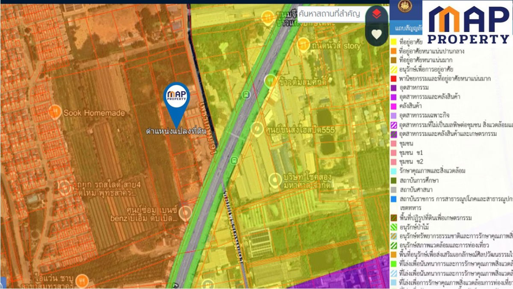Click the บริษัท โชคลอง มหาศาล place marker
513x289 pixels.
(275, 180)
